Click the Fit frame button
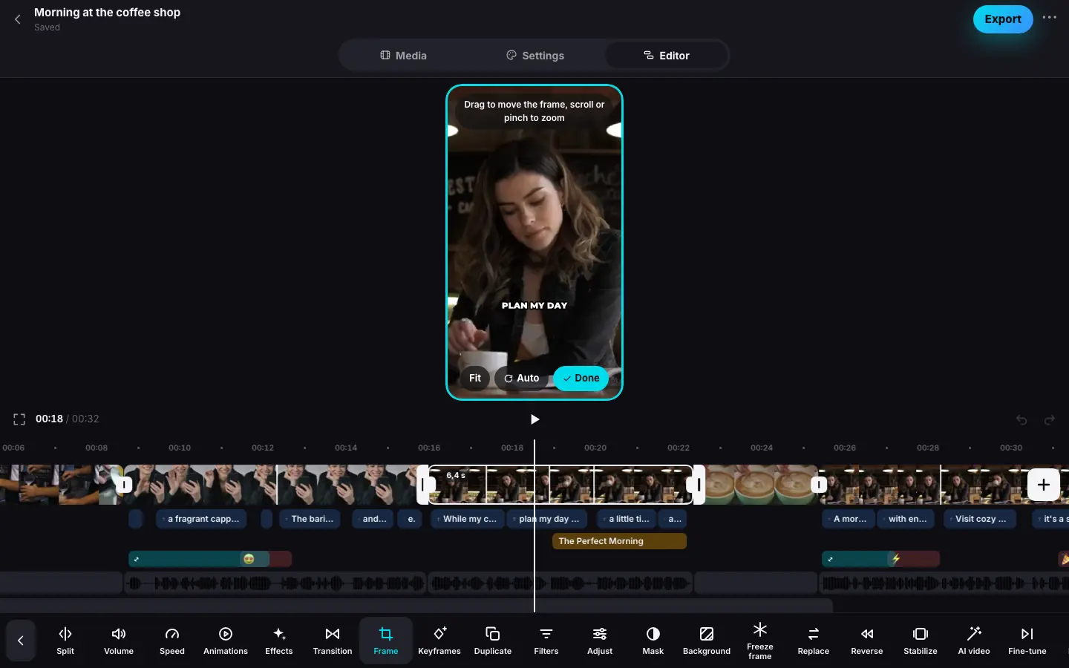Image resolution: width=1069 pixels, height=668 pixels. click(475, 378)
